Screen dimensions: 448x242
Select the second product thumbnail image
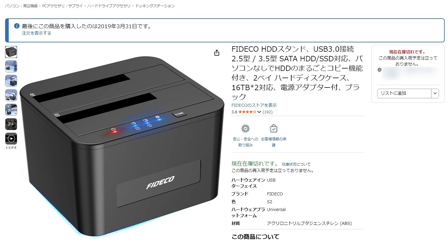click(11, 66)
